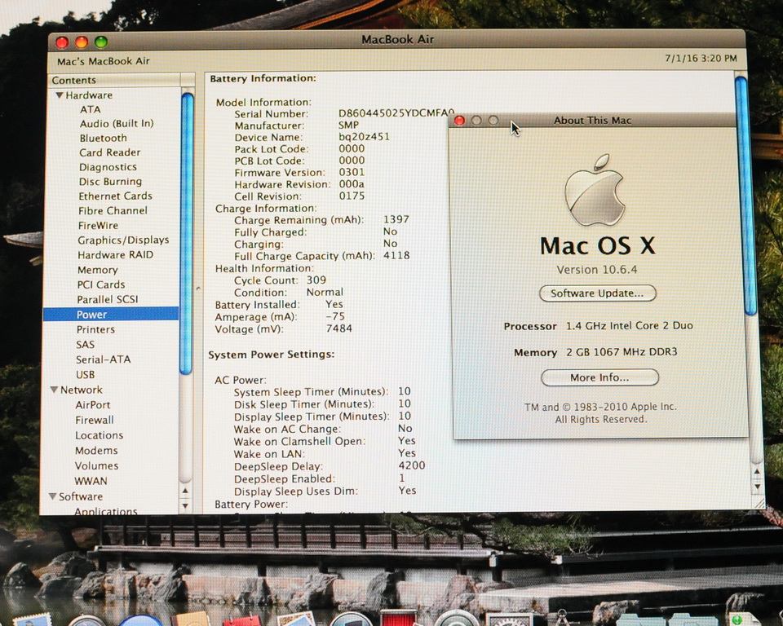Screen dimensions: 783x626
Task: Click the main pane scroll down arrow
Action: click(757, 487)
